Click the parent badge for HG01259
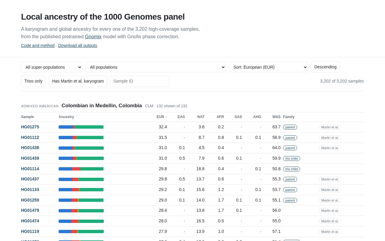Viewport: 385px width, 241px height. (x=290, y=200)
